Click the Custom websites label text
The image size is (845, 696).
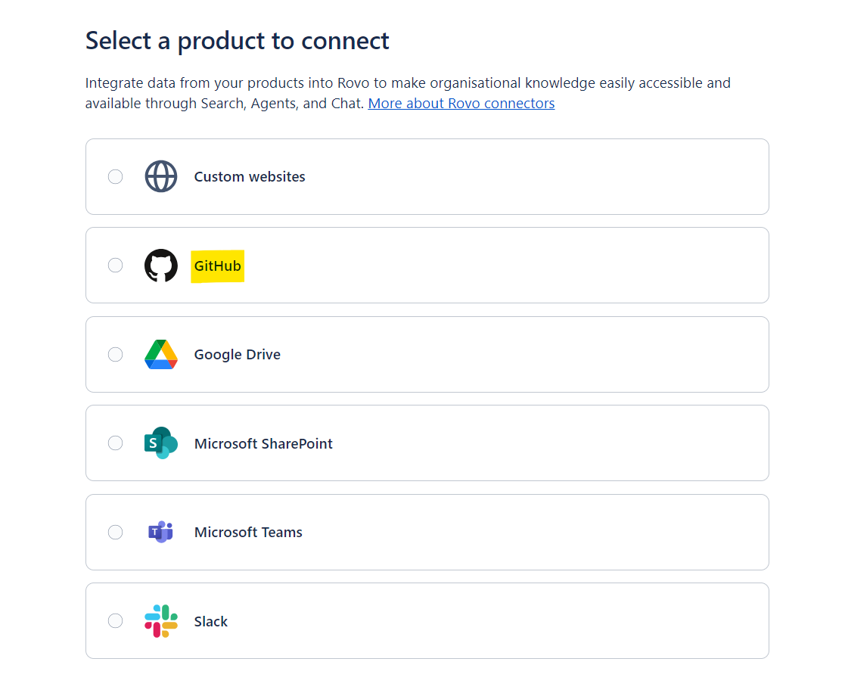pos(250,176)
